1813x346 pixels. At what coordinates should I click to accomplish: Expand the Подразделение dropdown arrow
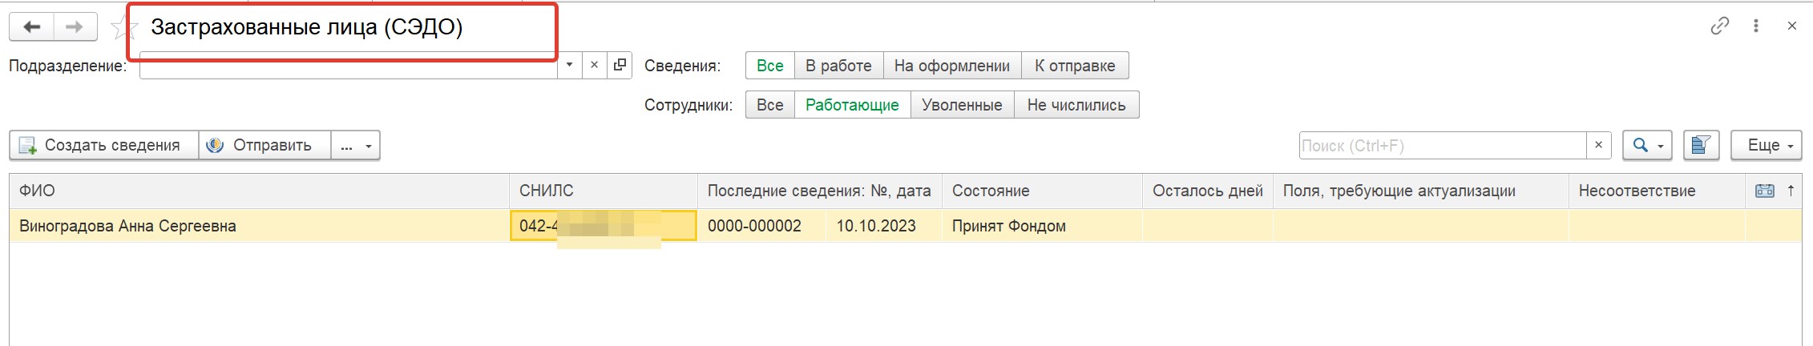[569, 66]
